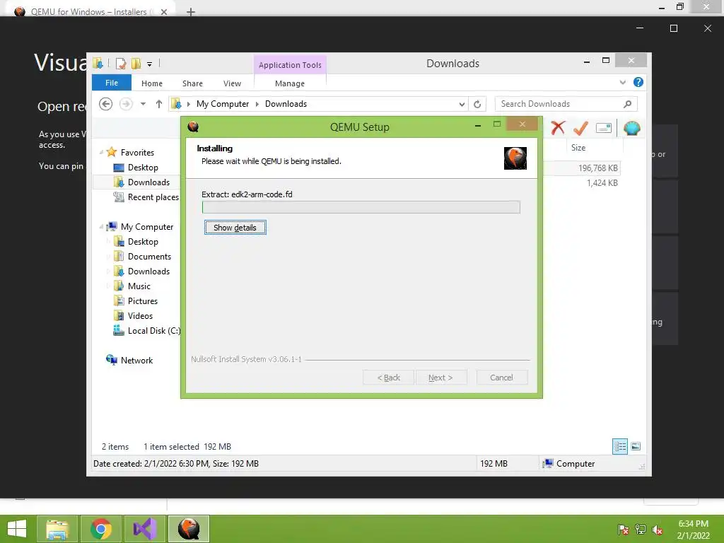Open the File tab in Explorer
The height and width of the screenshot is (543, 724).
coord(112,83)
